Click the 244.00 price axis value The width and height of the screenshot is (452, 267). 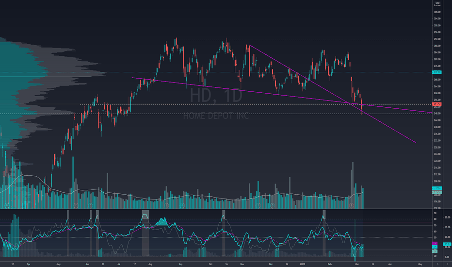(x=437, y=120)
